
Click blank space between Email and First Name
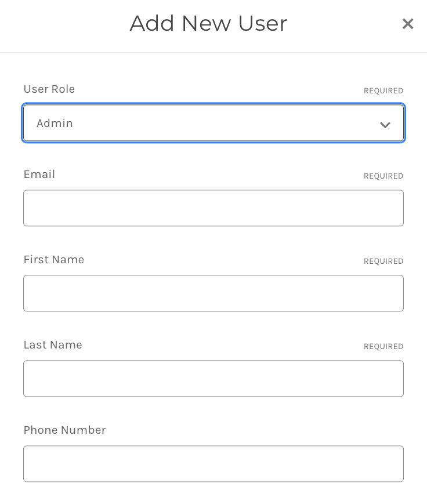(213, 239)
